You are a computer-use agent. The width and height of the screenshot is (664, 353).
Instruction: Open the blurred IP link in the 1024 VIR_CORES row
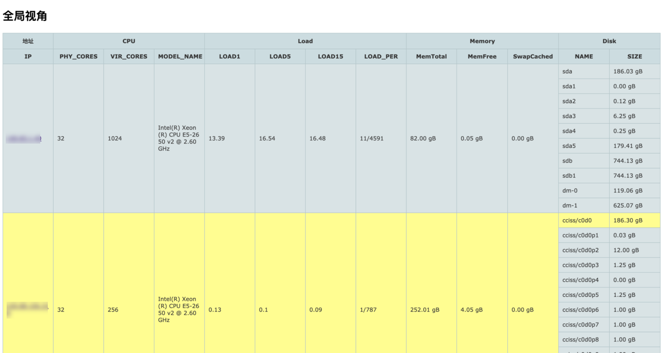click(24, 139)
